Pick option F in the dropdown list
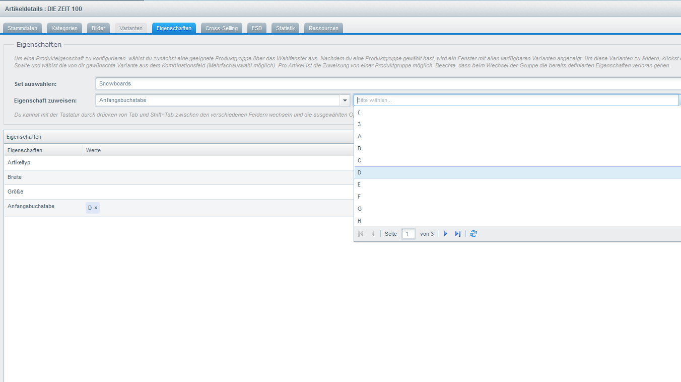The height and width of the screenshot is (382, 681). (x=517, y=197)
